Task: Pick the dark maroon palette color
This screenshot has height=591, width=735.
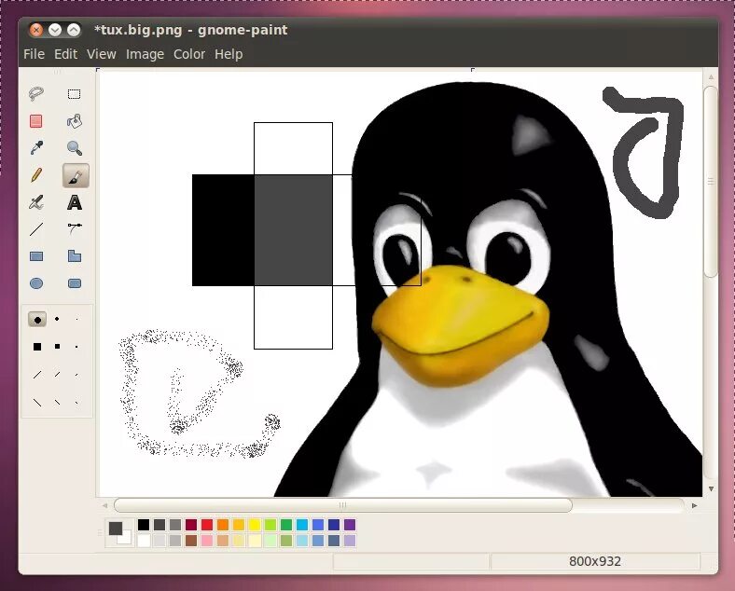Action: coord(191,525)
